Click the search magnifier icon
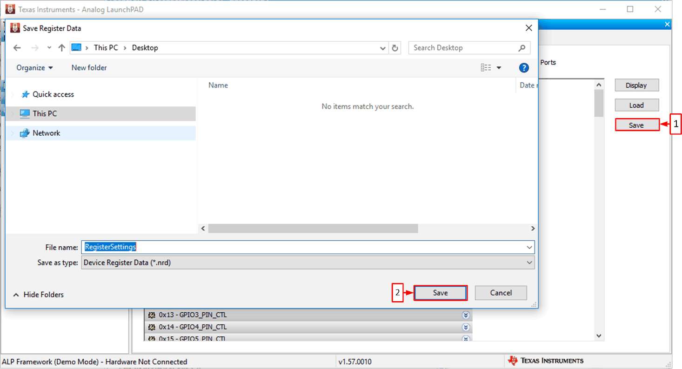 (522, 48)
